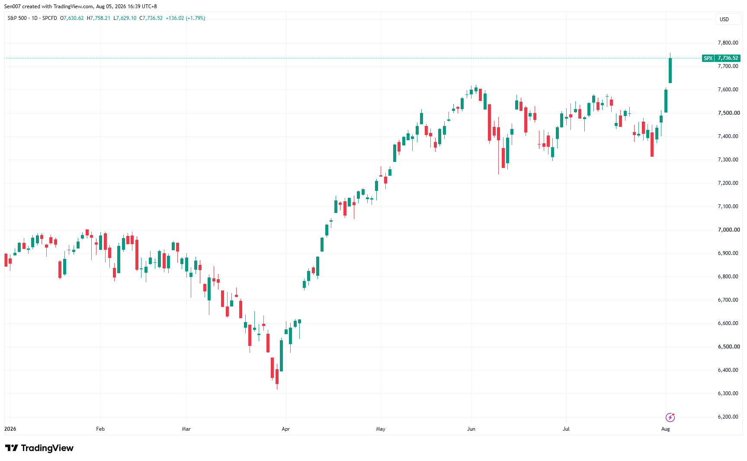Click the purple lightning bolt icon

(x=670, y=417)
